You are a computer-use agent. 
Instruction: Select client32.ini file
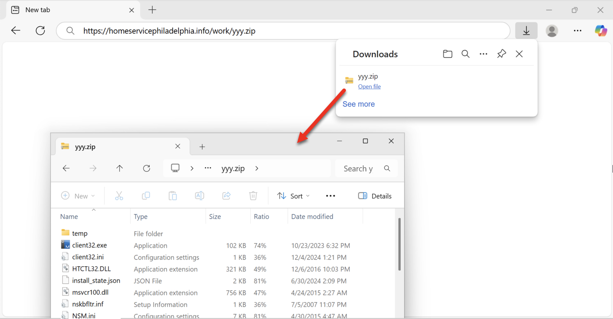click(88, 257)
